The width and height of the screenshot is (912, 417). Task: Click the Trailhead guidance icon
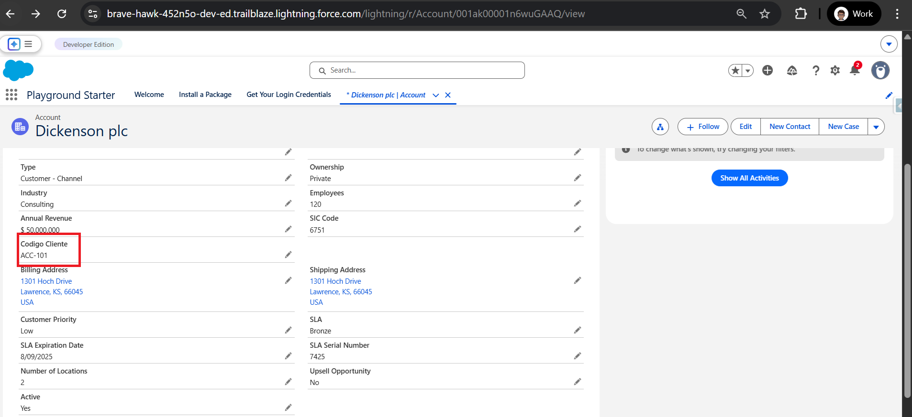[792, 71]
